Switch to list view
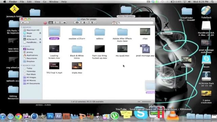The height and width of the screenshot is (122, 217). (55, 23)
